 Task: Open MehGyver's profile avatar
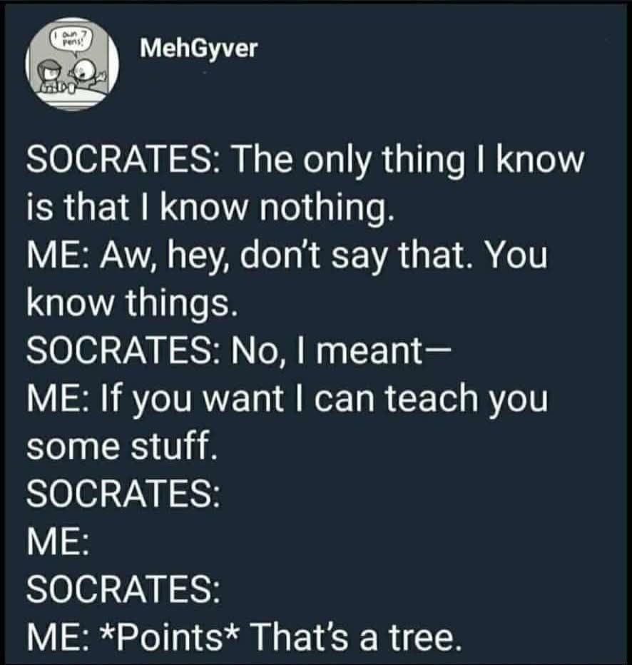coord(71,64)
